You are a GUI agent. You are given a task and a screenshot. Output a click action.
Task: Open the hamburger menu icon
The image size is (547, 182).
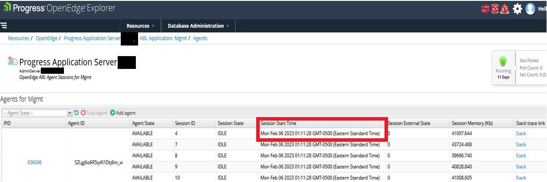[4, 26]
